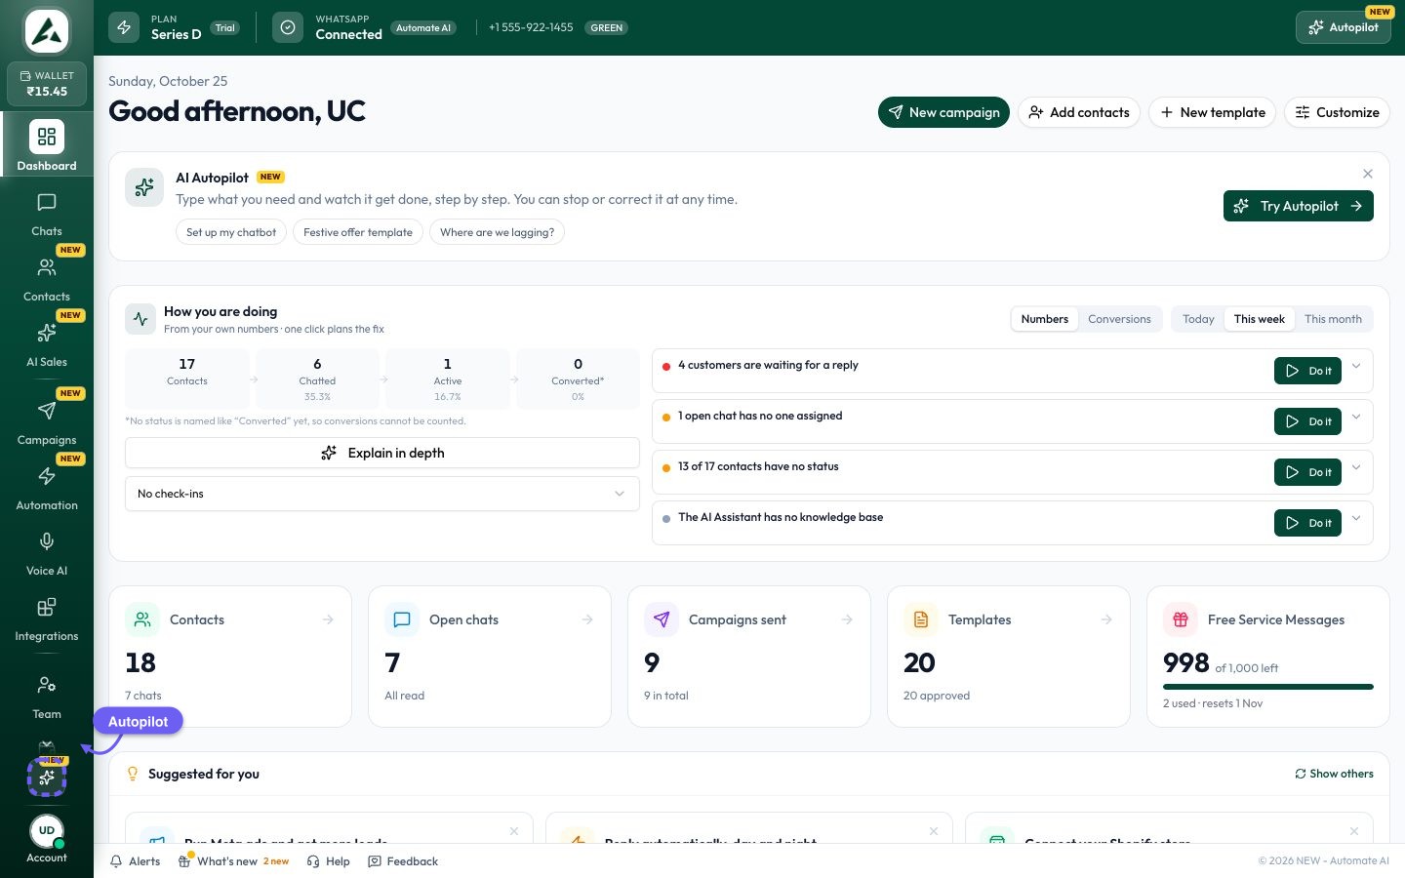Expand open chat no one assigned row

pos(1356,417)
